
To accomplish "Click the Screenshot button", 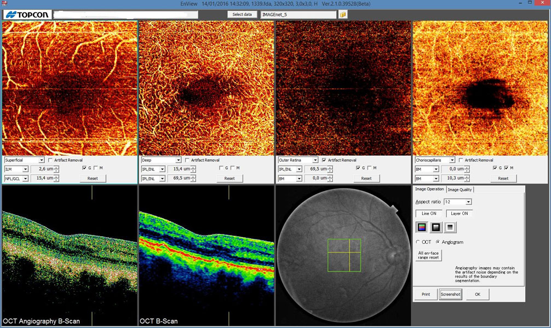I will point(451,295).
